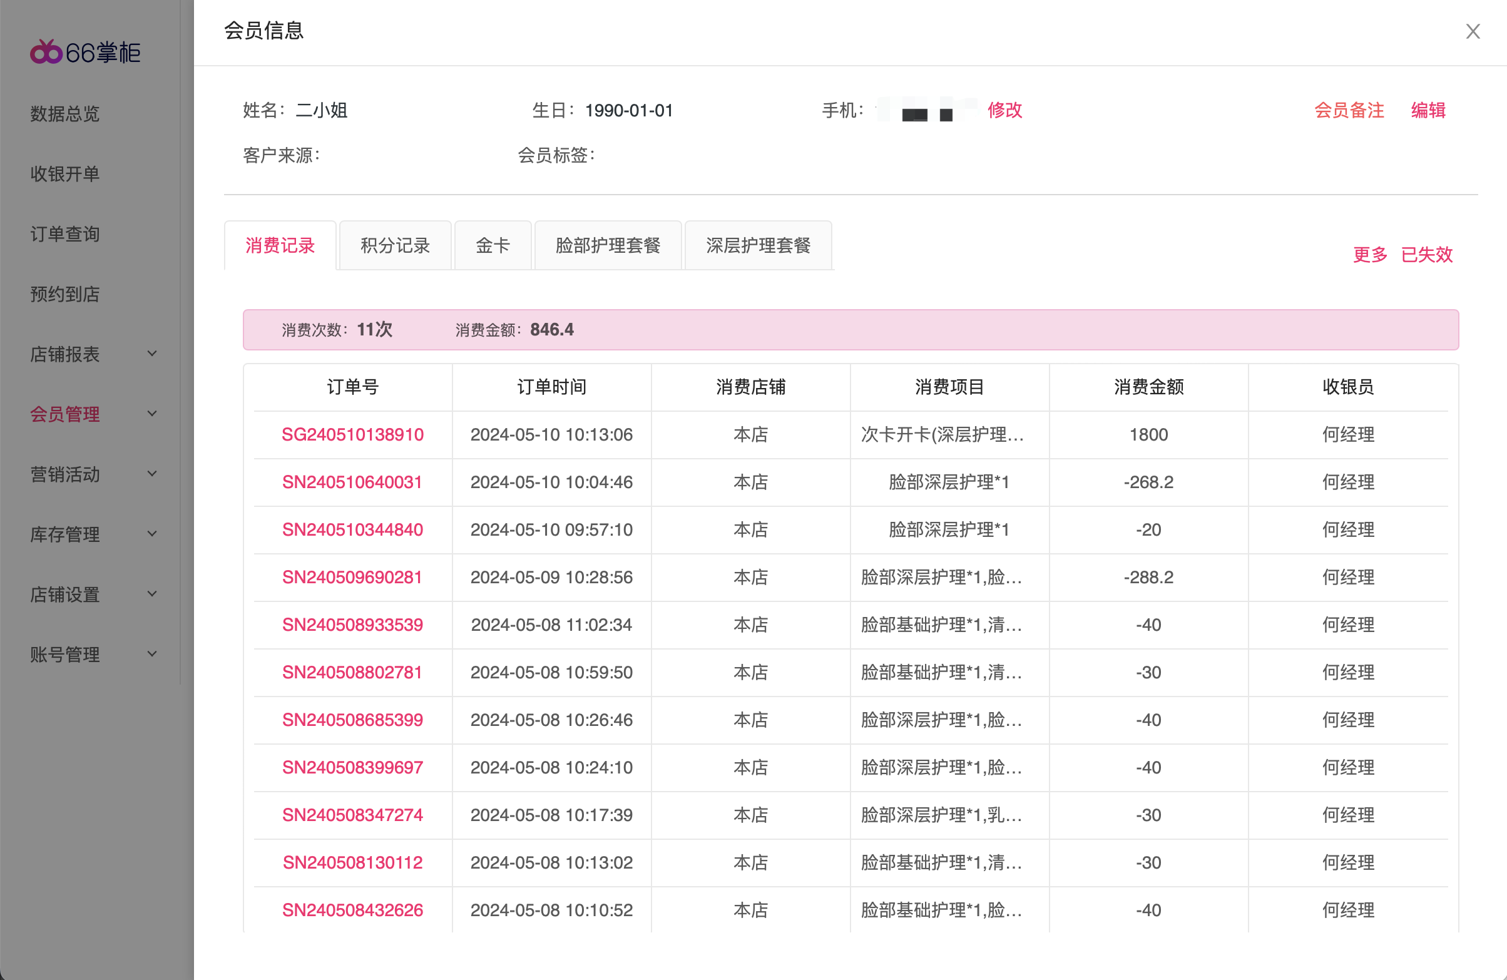
Task: Click 修改 next to phone number
Action: tap(1005, 110)
